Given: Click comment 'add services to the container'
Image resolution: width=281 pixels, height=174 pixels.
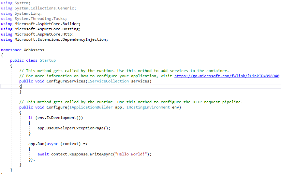Looking at the screenshot, I should [x=194, y=71].
